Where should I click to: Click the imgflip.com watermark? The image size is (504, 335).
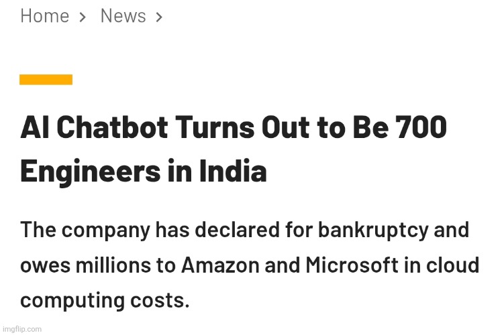pos(22,329)
